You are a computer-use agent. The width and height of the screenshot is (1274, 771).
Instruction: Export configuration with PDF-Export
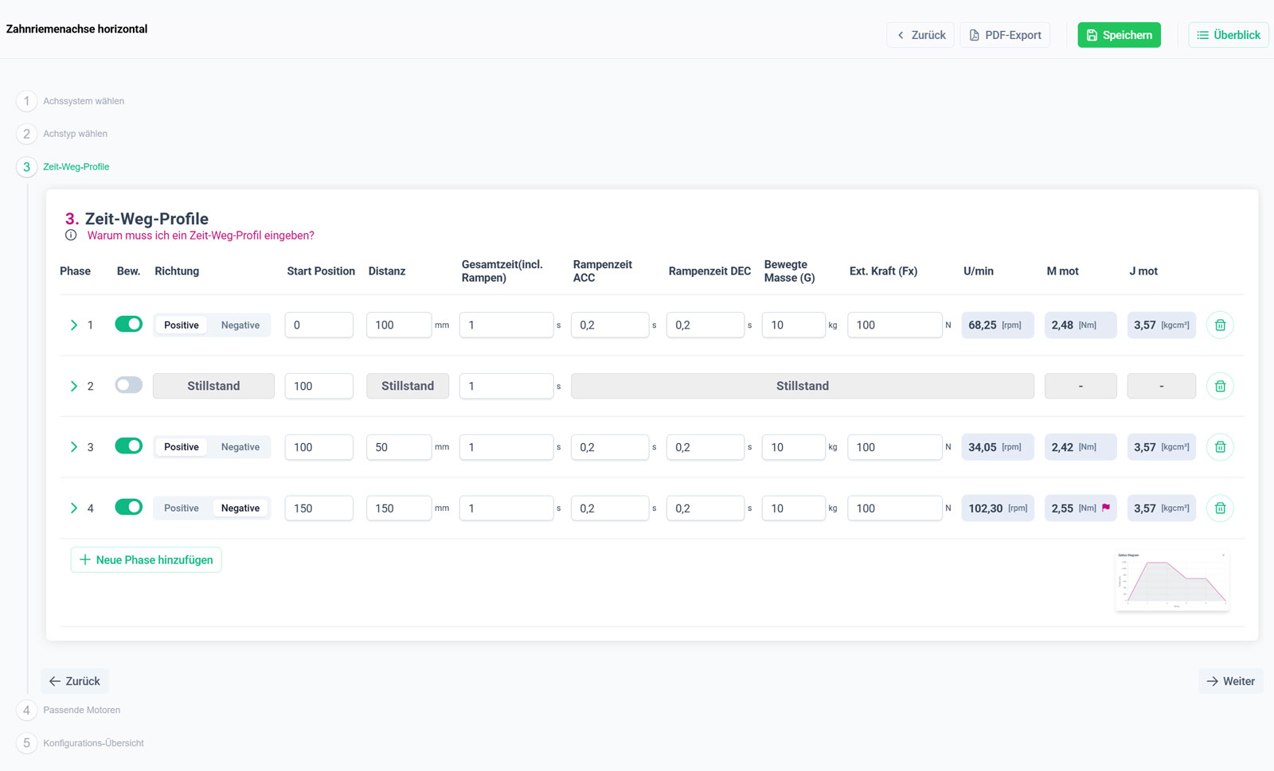click(1005, 35)
